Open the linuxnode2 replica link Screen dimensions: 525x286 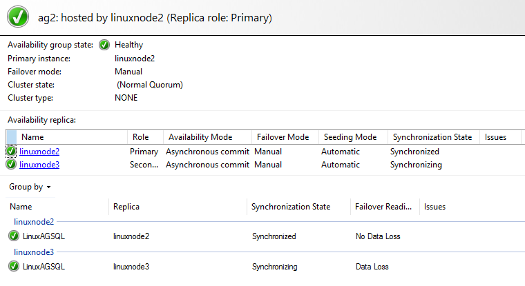[39, 152]
